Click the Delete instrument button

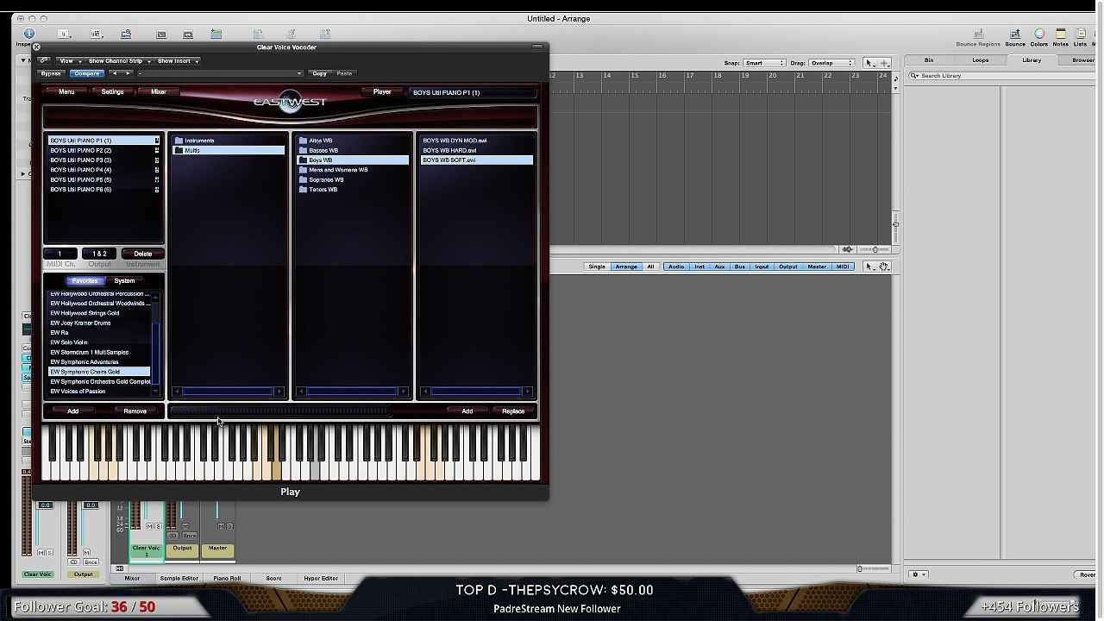[x=143, y=254]
